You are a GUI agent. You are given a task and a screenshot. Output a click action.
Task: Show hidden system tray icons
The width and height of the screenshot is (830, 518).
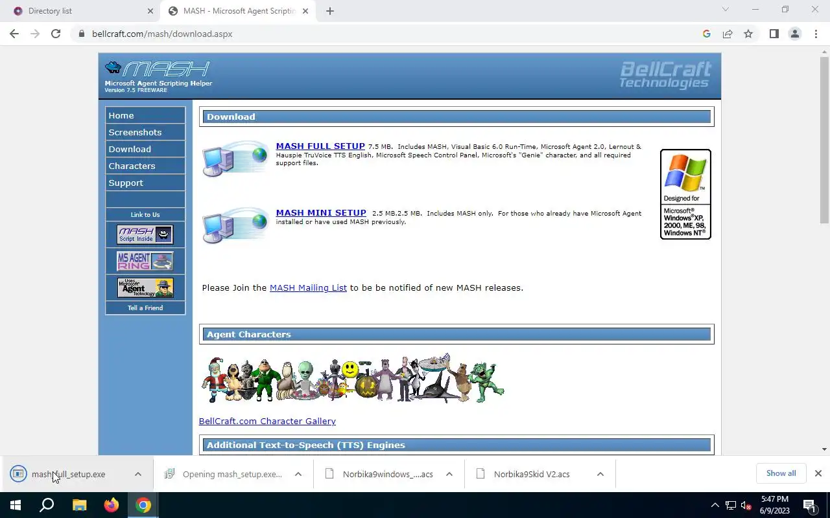click(x=715, y=505)
